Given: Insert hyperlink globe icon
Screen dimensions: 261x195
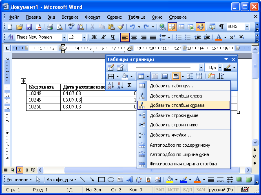Looking at the screenshot, I should pos(162,27).
